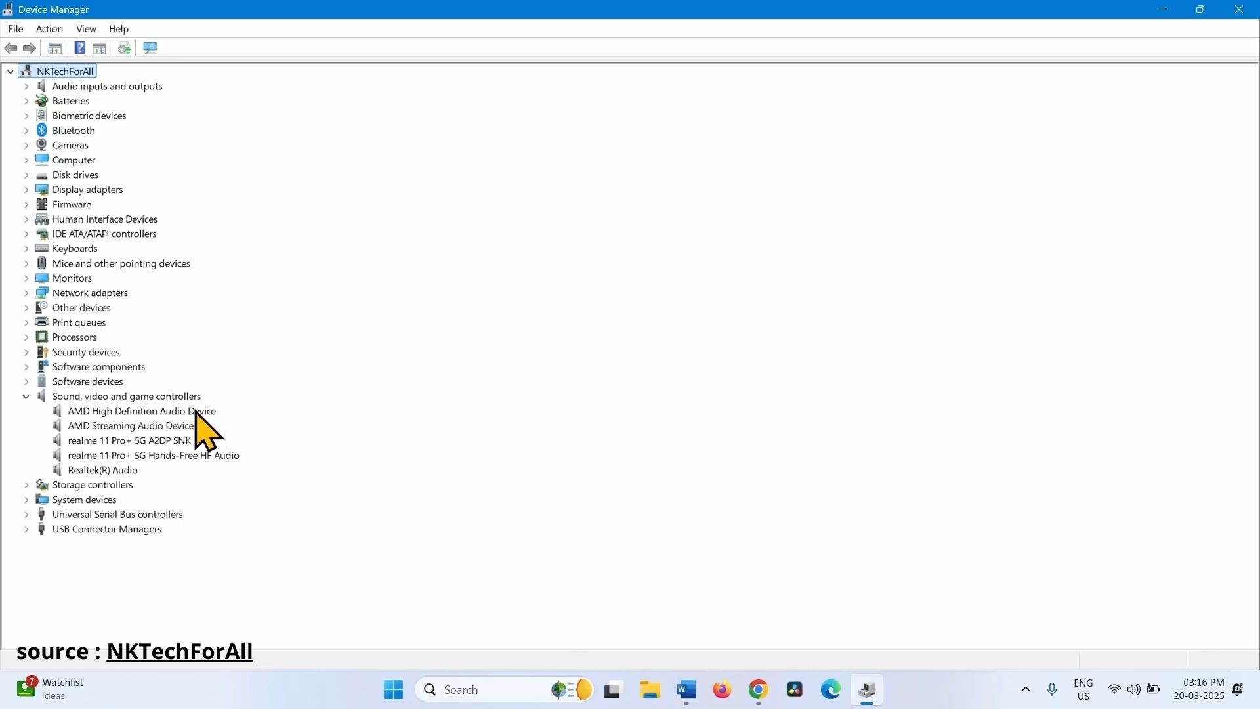Select the Human Interface Devices row

[105, 219]
